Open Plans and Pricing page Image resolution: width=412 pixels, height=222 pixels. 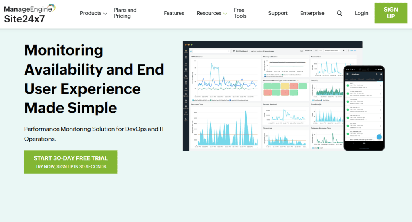coord(125,13)
